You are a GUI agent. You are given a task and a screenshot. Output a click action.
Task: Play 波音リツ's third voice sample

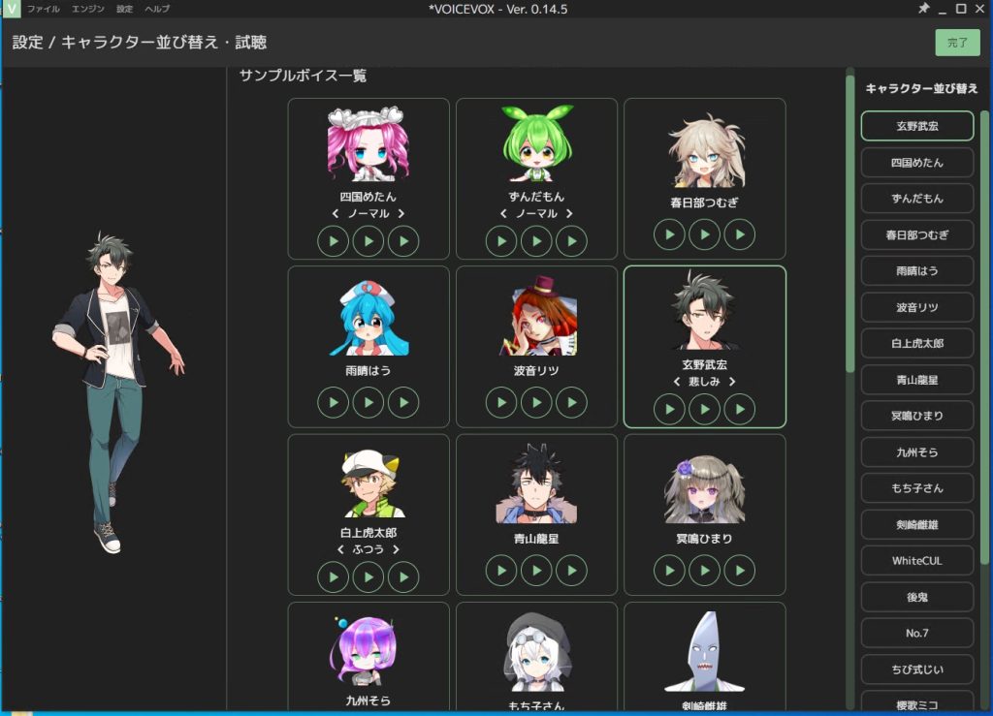pyautogui.click(x=572, y=403)
